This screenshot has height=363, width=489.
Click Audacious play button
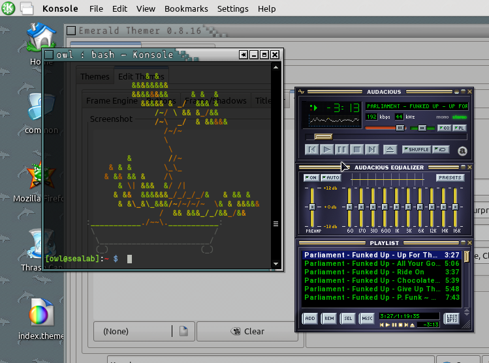pos(327,150)
